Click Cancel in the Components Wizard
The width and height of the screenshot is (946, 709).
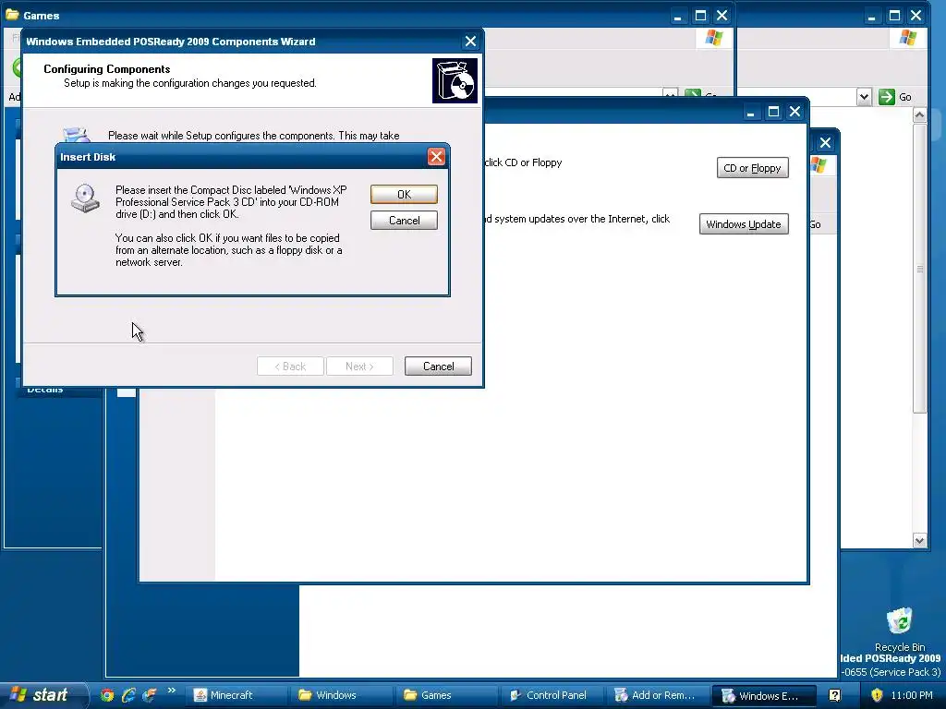click(438, 366)
